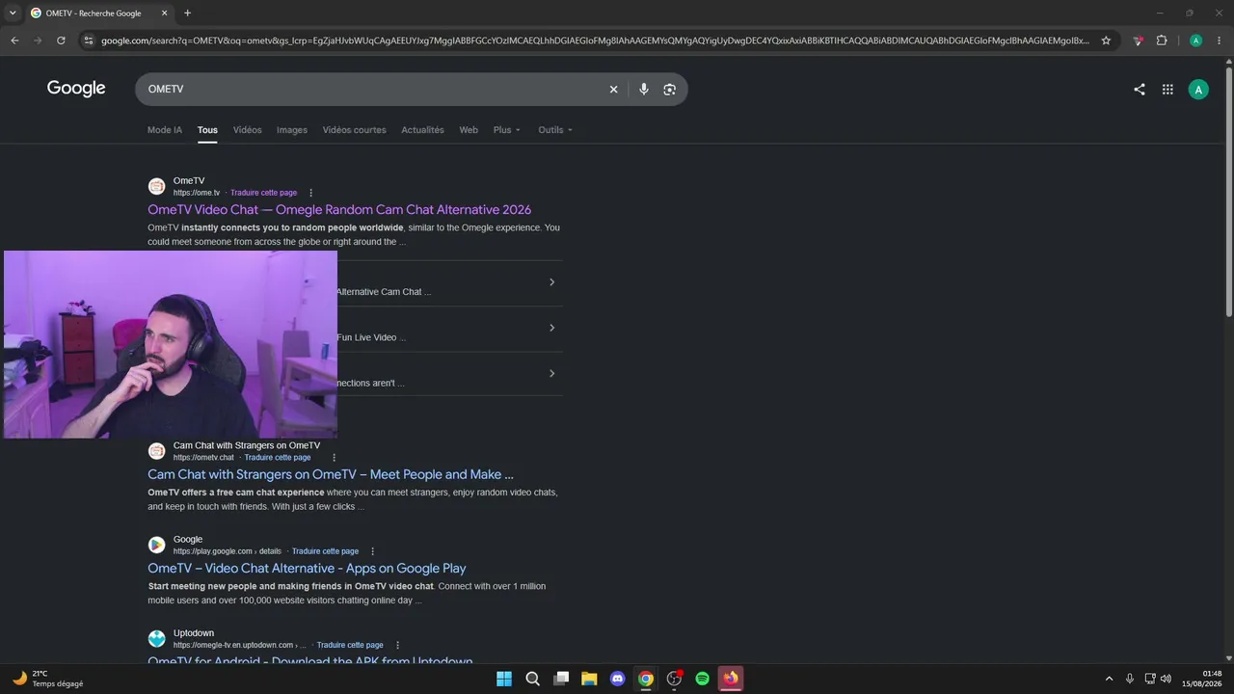View site information in address bar
This screenshot has height=694, width=1234.
(88, 40)
